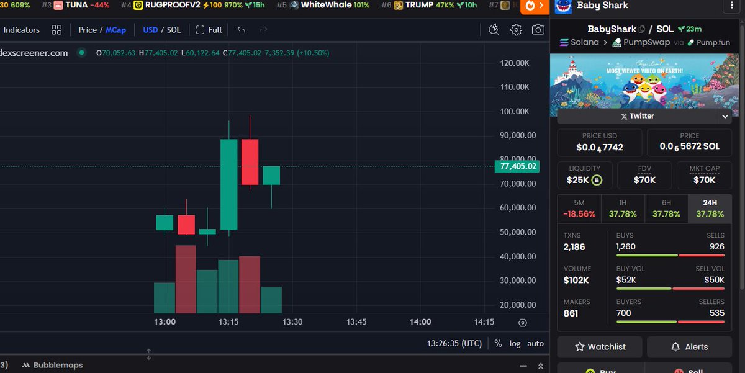Image resolution: width=745 pixels, height=373 pixels.
Task: Toggle percent scale on chart
Action: click(x=498, y=343)
